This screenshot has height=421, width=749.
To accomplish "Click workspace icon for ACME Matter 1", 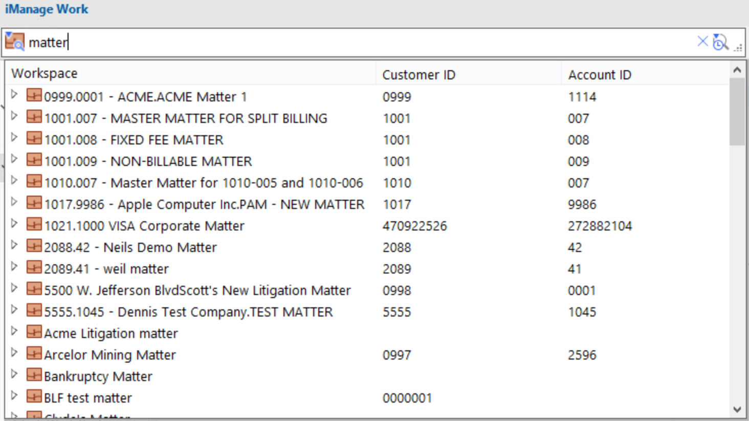I will coord(34,95).
